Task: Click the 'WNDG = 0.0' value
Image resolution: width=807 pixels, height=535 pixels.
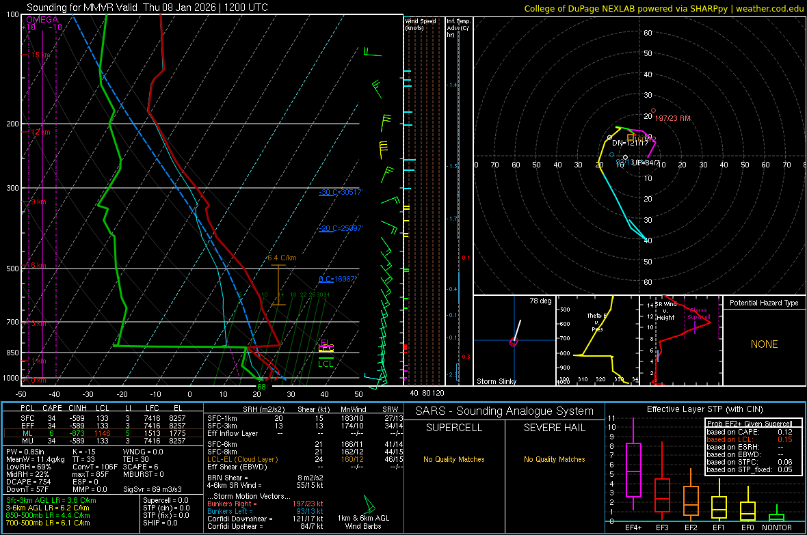Action: [143, 452]
